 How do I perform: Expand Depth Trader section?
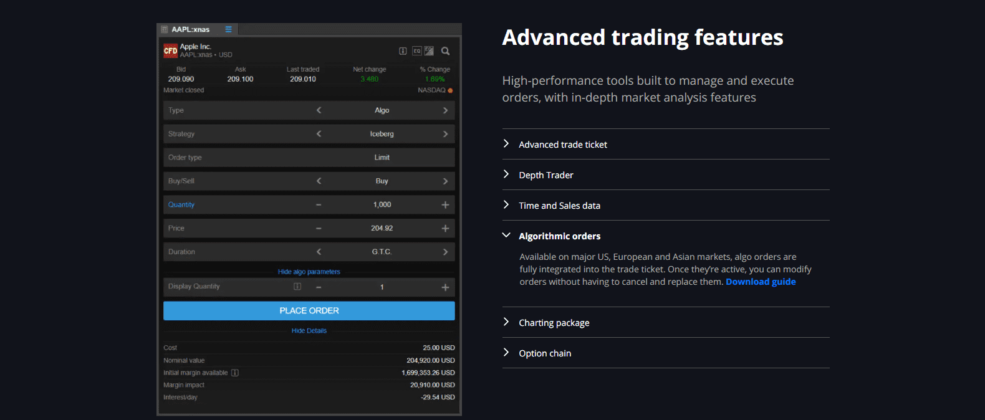pos(666,175)
